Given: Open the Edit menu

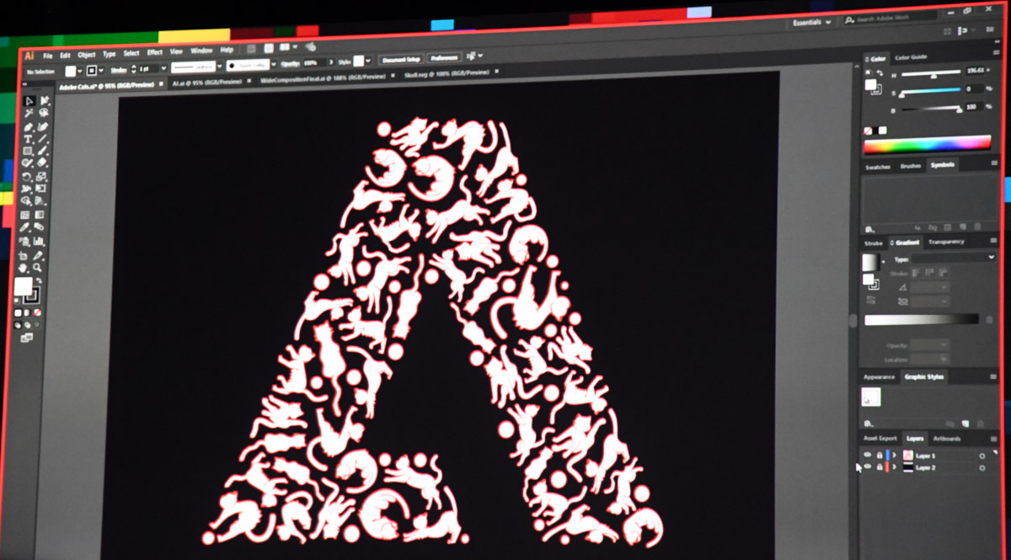Looking at the screenshot, I should tap(65, 56).
